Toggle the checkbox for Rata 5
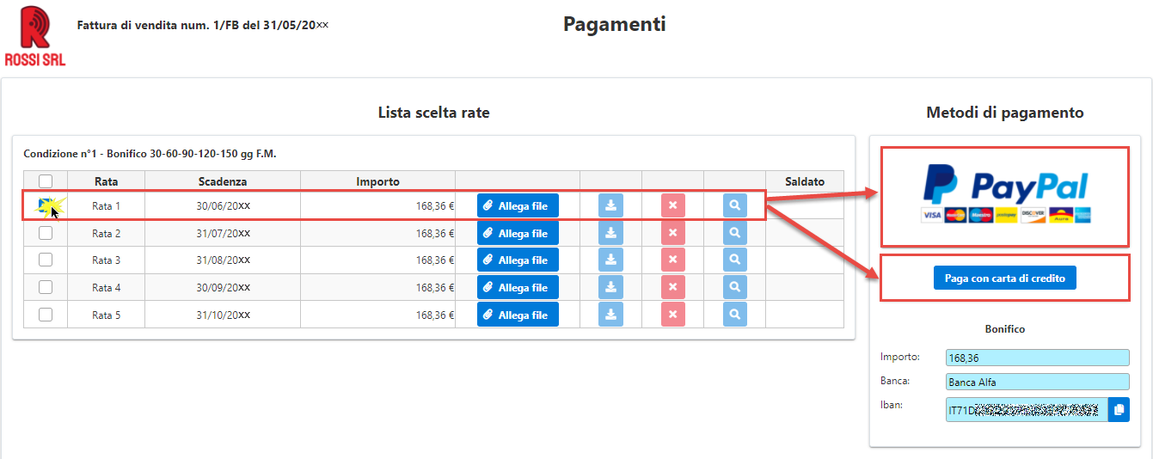Viewport: 1153px width, 459px height. pos(46,315)
